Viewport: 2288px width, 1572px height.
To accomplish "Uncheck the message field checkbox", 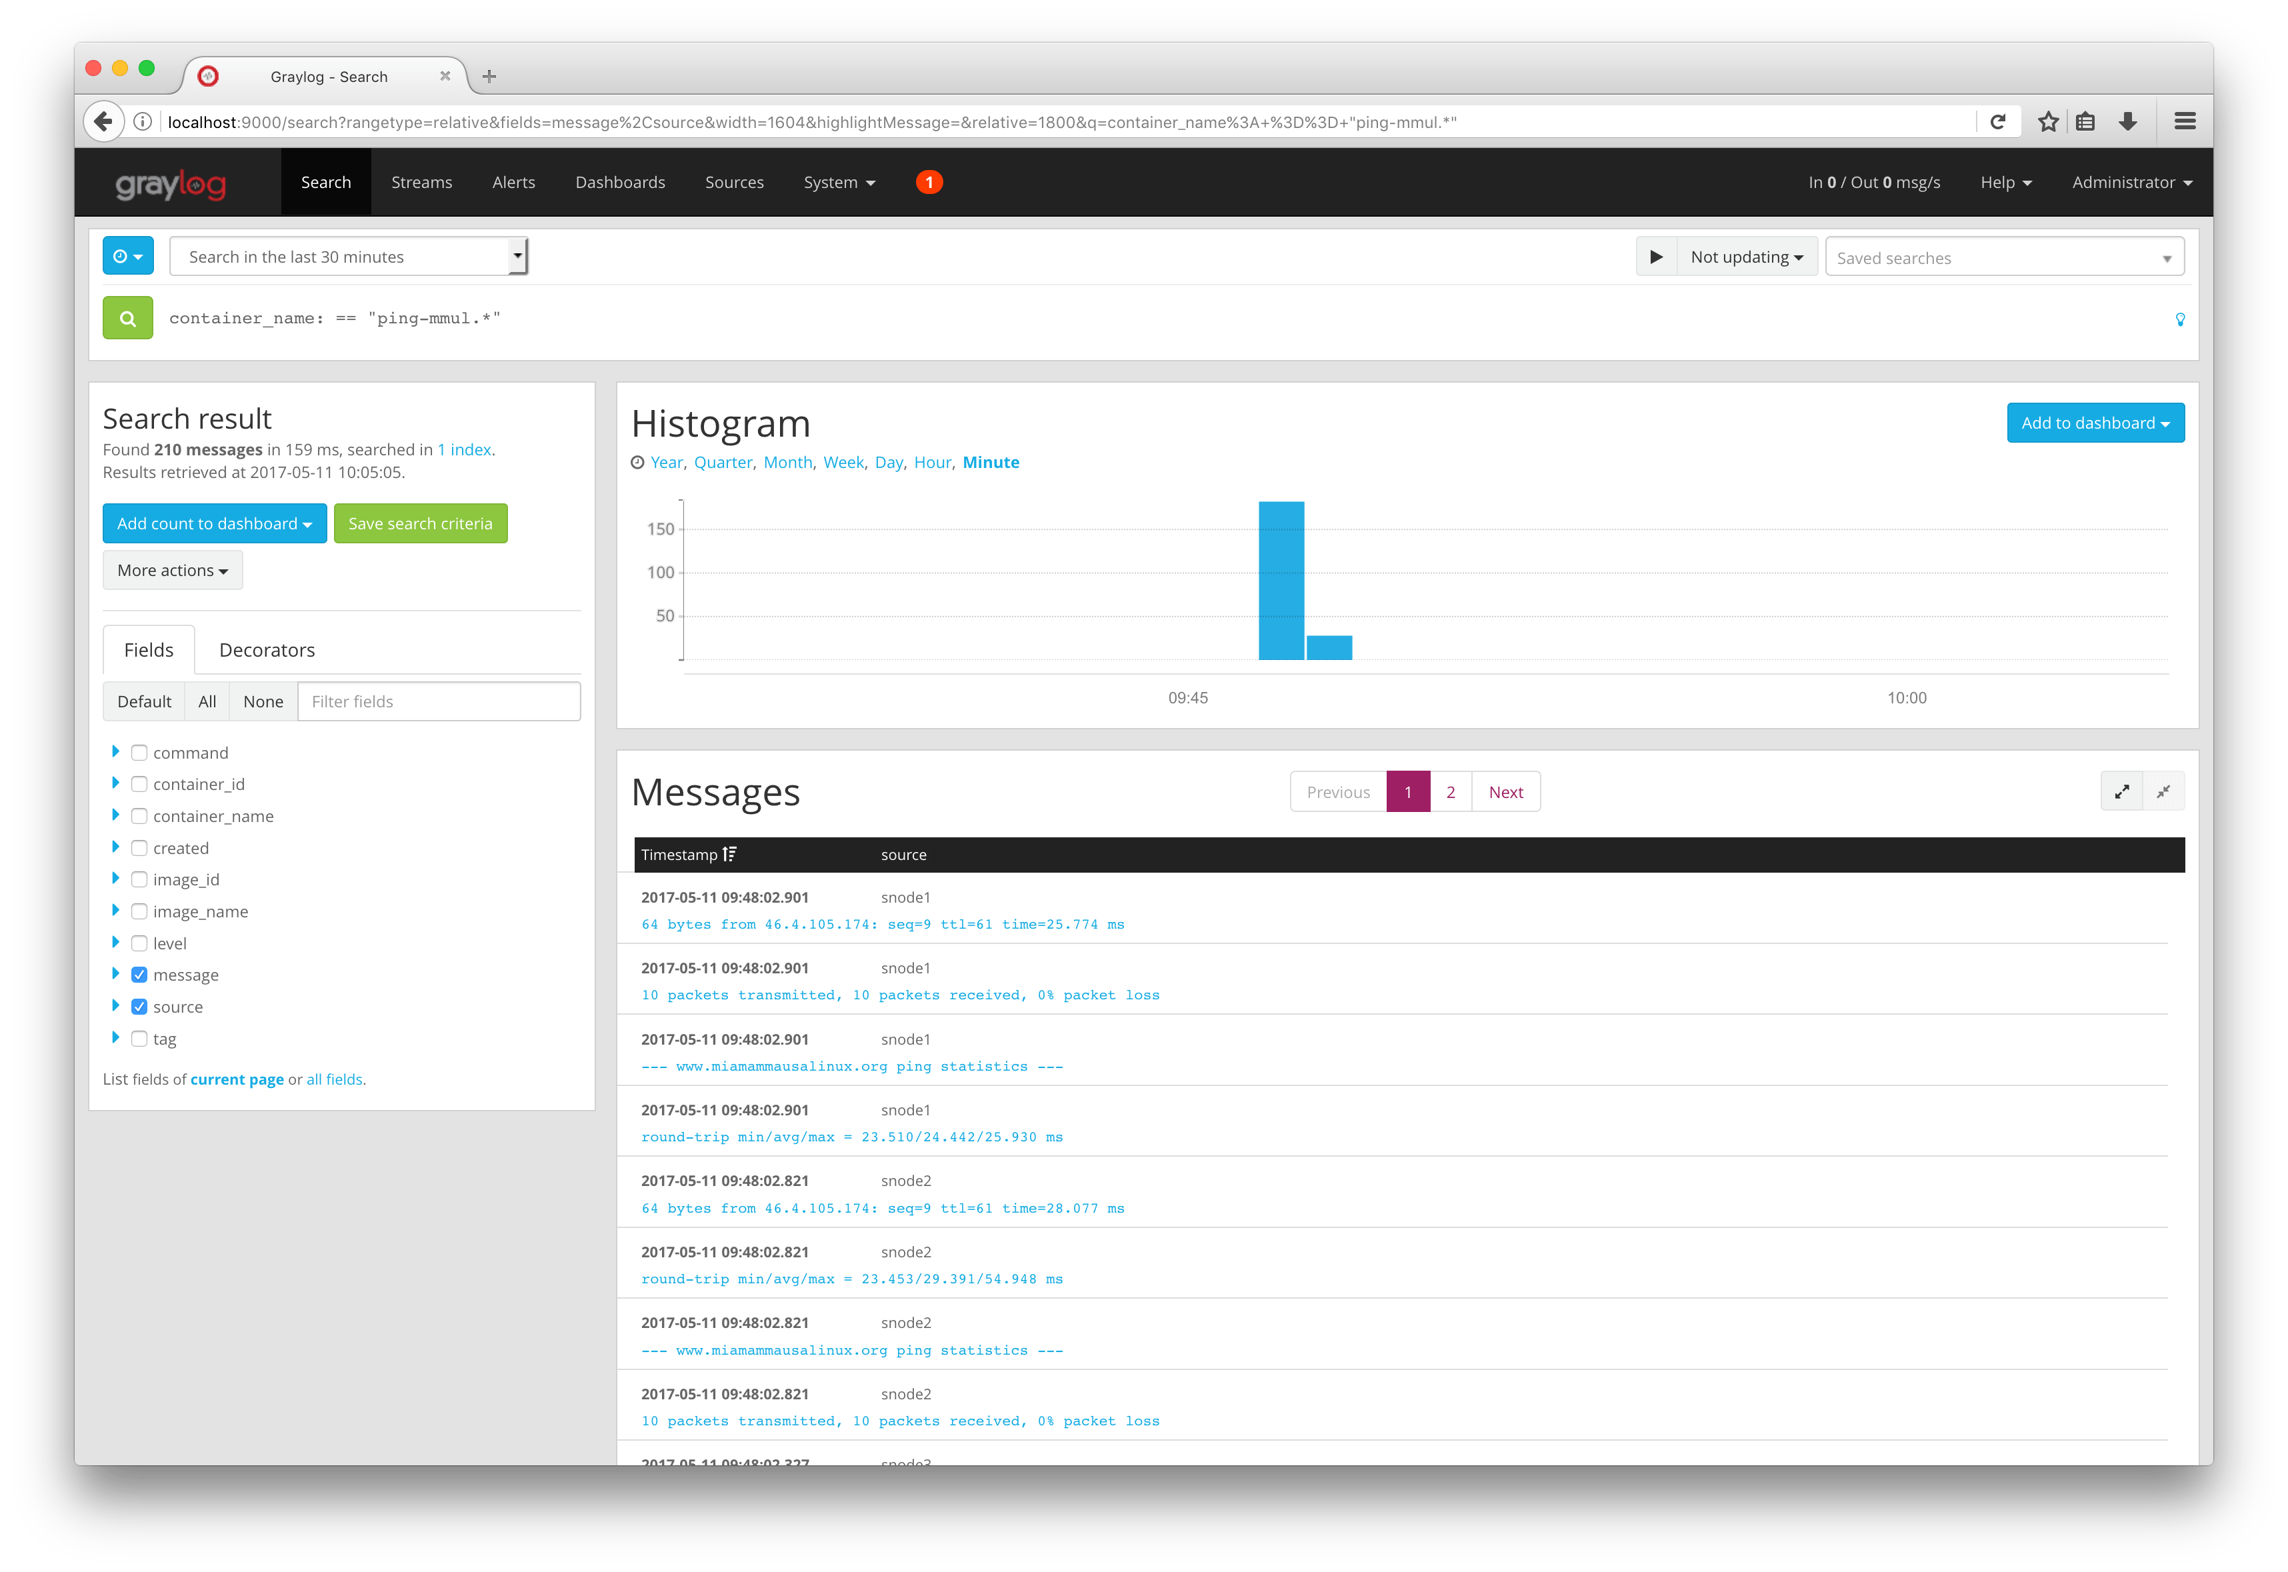I will click(139, 975).
